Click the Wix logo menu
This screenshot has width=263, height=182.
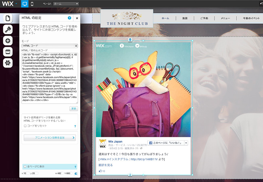9,4
